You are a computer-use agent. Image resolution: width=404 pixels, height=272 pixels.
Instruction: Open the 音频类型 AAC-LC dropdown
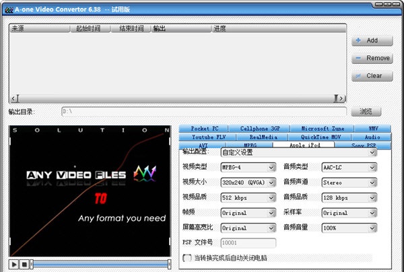tap(349, 168)
